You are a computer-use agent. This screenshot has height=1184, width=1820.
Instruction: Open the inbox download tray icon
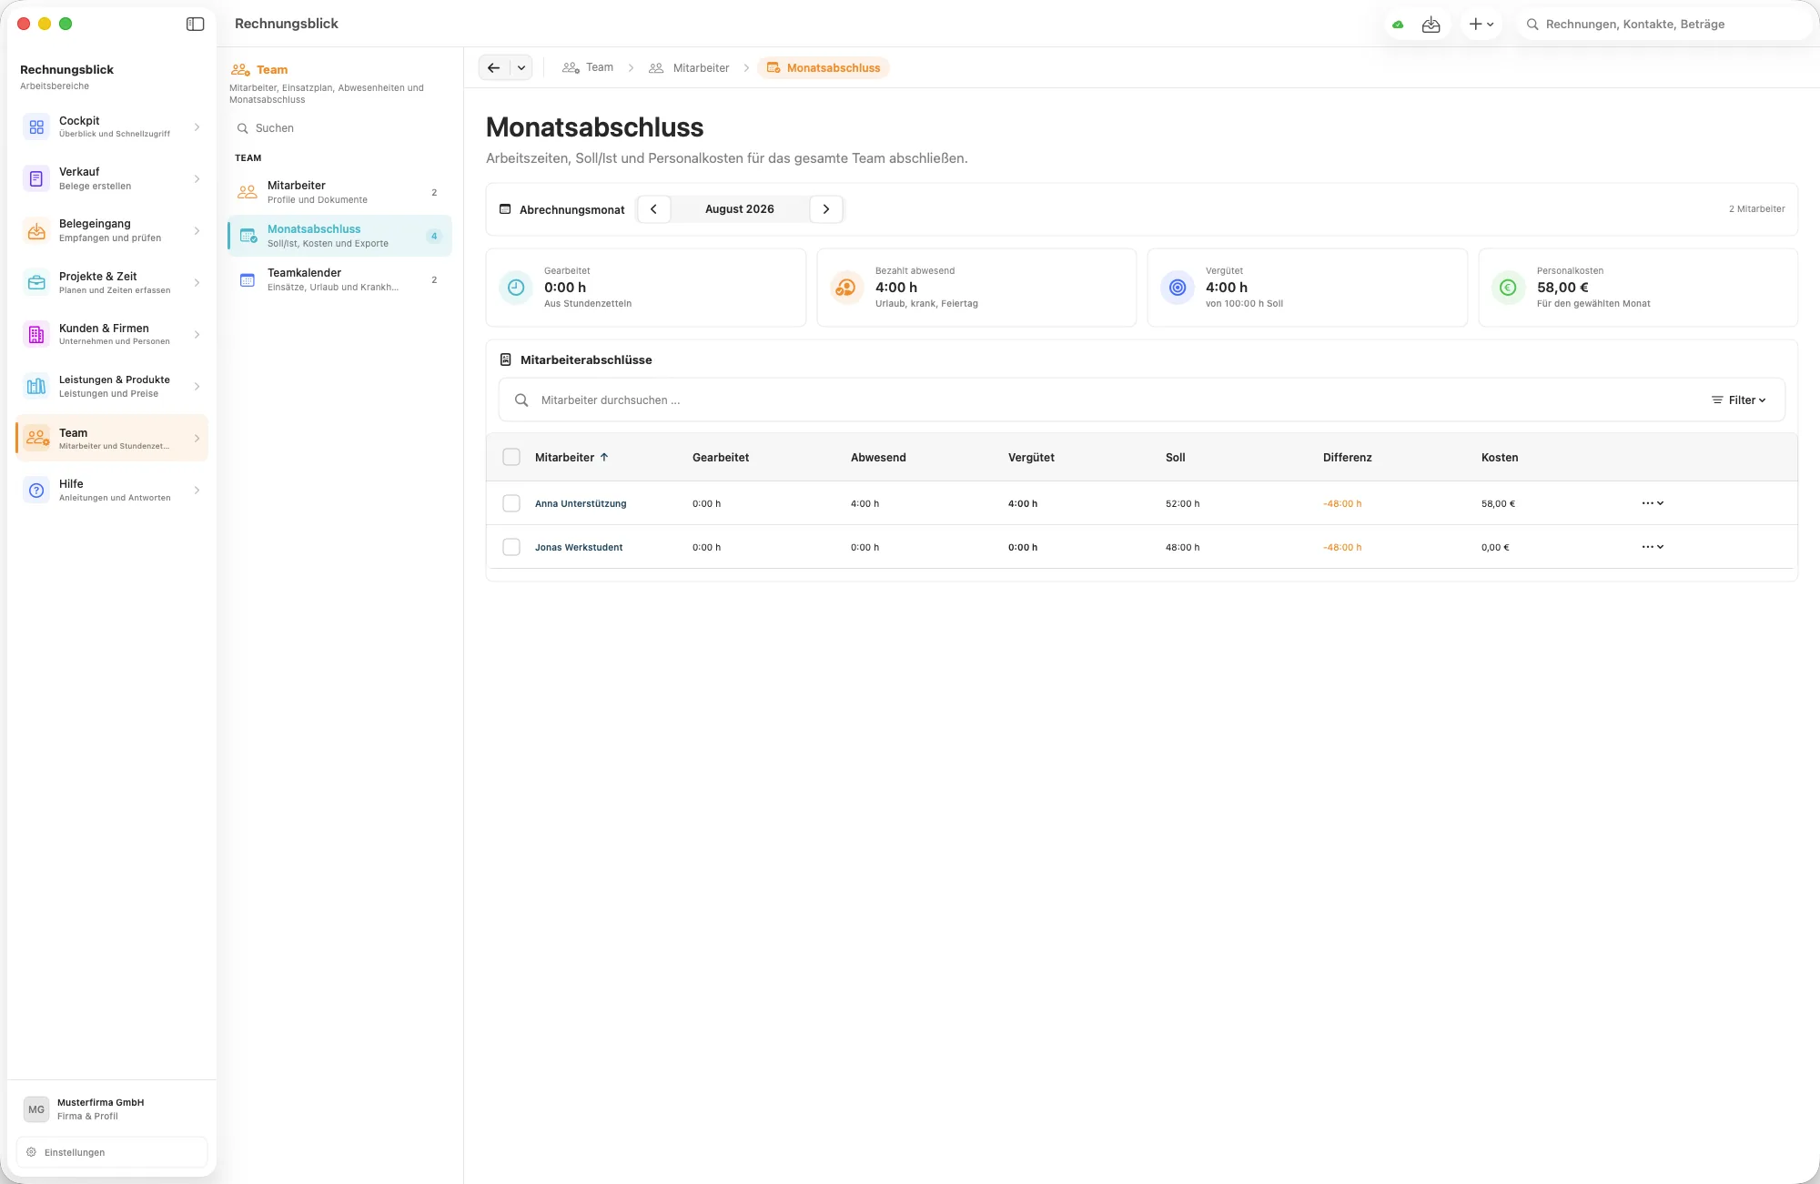point(1431,25)
